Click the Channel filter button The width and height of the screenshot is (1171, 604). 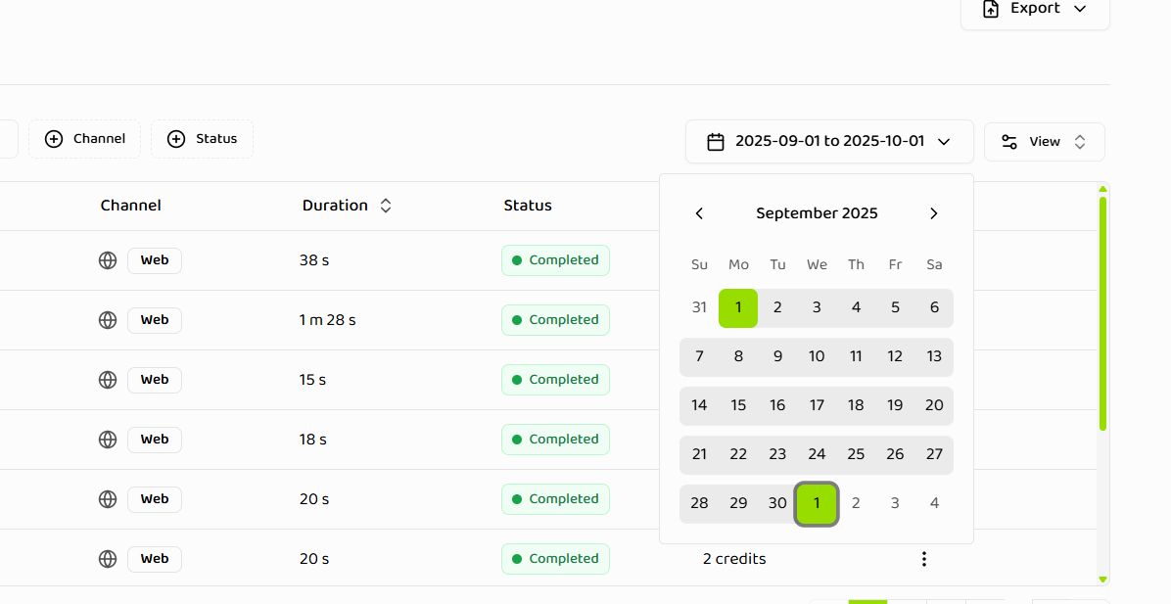pos(84,138)
